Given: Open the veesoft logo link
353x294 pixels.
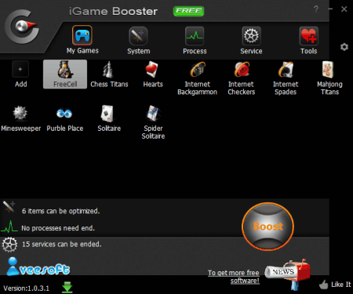Looking at the screenshot, I should pos(38,267).
